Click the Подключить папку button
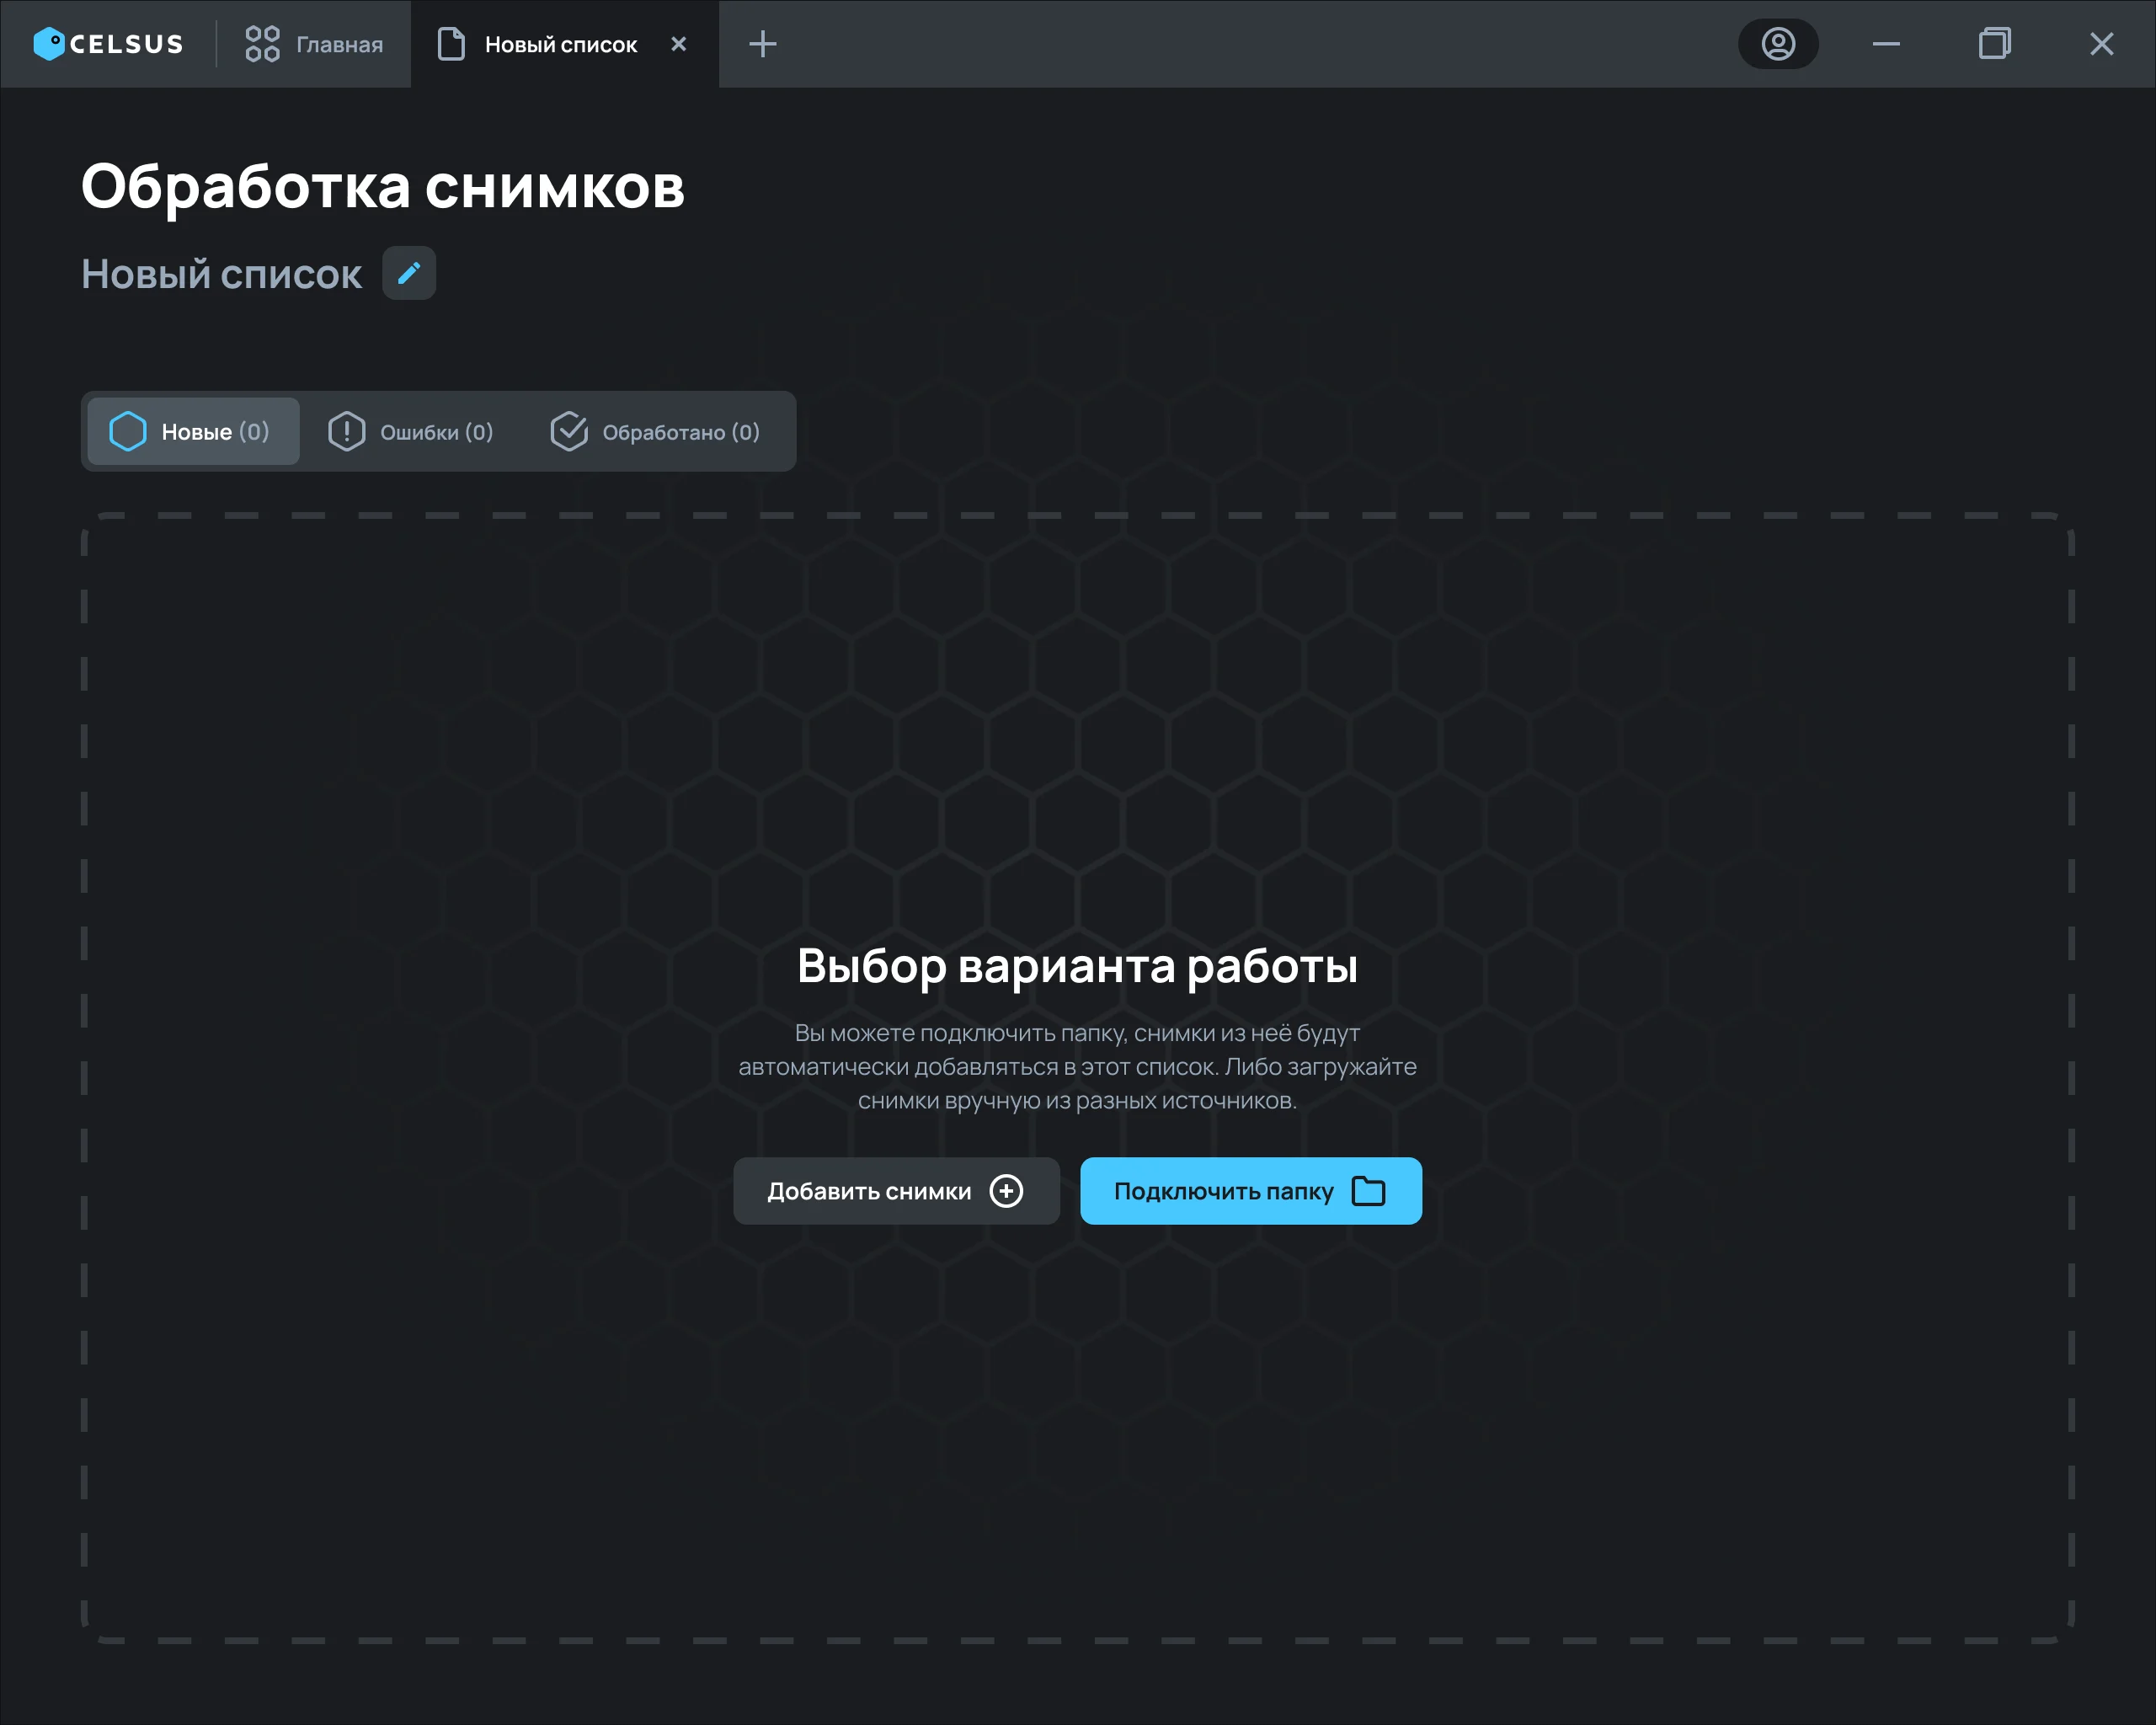The image size is (2156, 1725). coord(1251,1191)
